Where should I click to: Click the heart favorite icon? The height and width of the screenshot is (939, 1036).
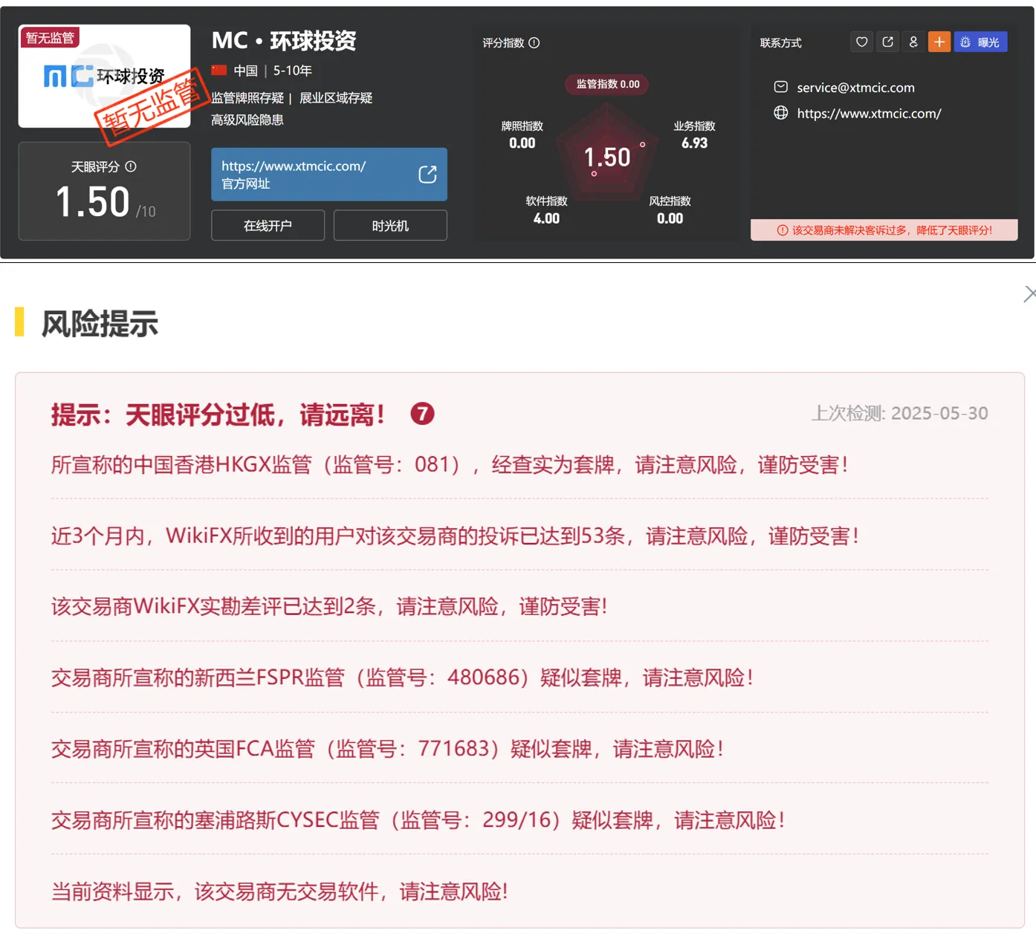pyautogui.click(x=861, y=42)
